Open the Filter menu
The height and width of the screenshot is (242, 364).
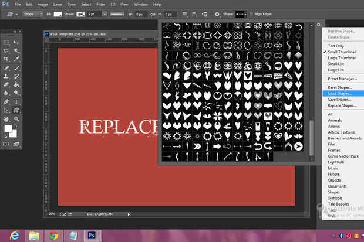pyautogui.click(x=101, y=4)
